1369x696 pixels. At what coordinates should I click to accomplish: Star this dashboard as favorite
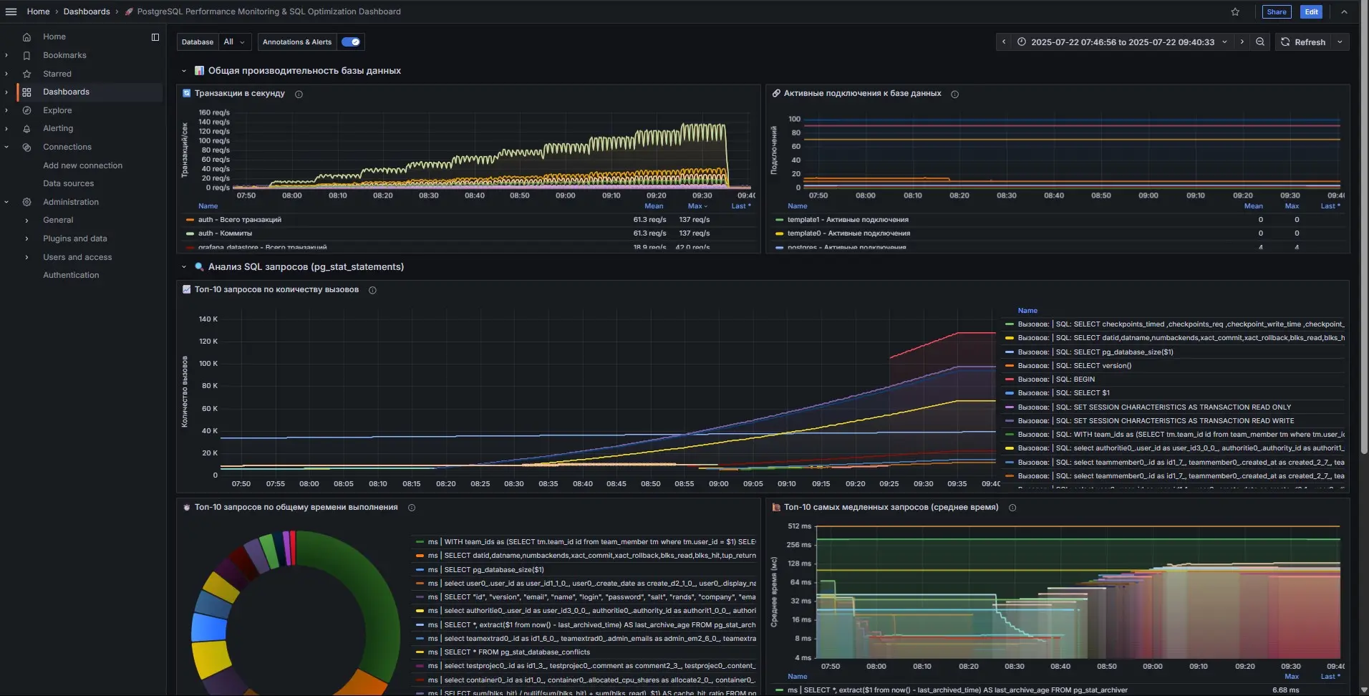[1235, 11]
